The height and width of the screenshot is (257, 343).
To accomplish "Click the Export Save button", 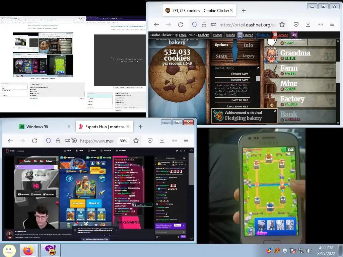I will pyautogui.click(x=232, y=74).
